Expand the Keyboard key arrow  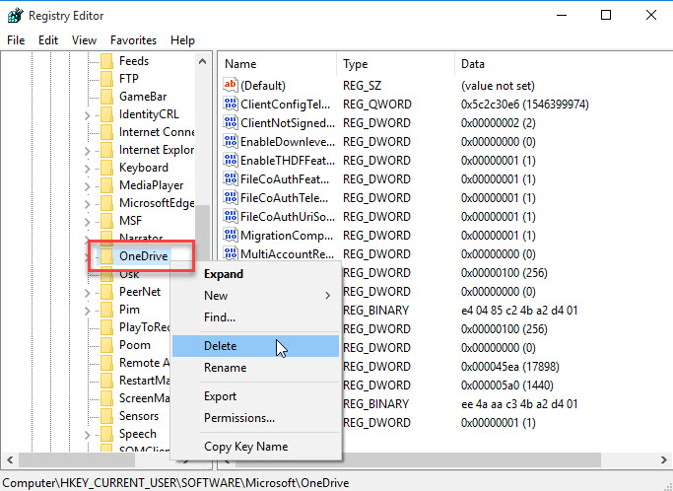[x=88, y=169]
